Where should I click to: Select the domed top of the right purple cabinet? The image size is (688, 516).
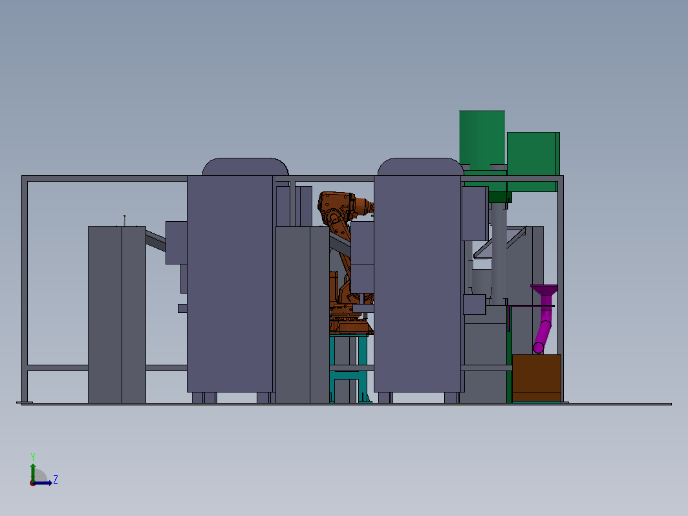coord(420,167)
